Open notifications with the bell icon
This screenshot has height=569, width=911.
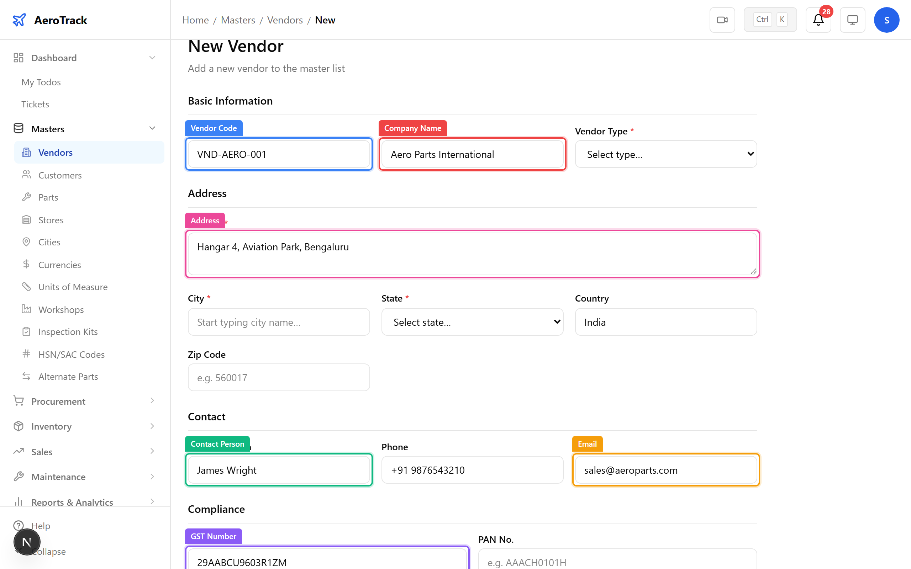coord(818,20)
